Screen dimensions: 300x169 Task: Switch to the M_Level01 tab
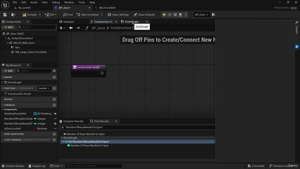(x=25, y=8)
